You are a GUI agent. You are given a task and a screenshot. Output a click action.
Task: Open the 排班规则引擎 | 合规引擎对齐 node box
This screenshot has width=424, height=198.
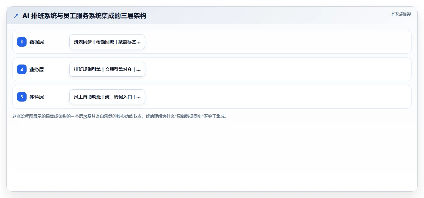coord(107,69)
